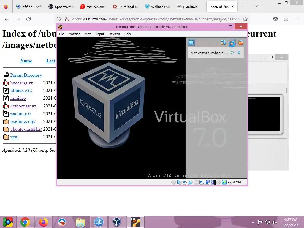This screenshot has height=228, width=304.
Task: Open VirtualBox Manager cube taskbar icon
Action: click(x=117, y=222)
